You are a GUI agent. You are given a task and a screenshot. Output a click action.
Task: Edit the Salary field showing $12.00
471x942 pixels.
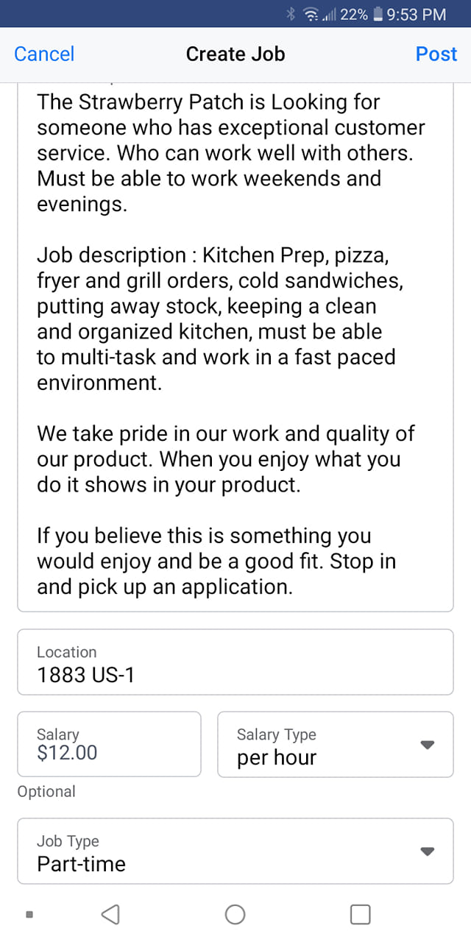click(109, 744)
